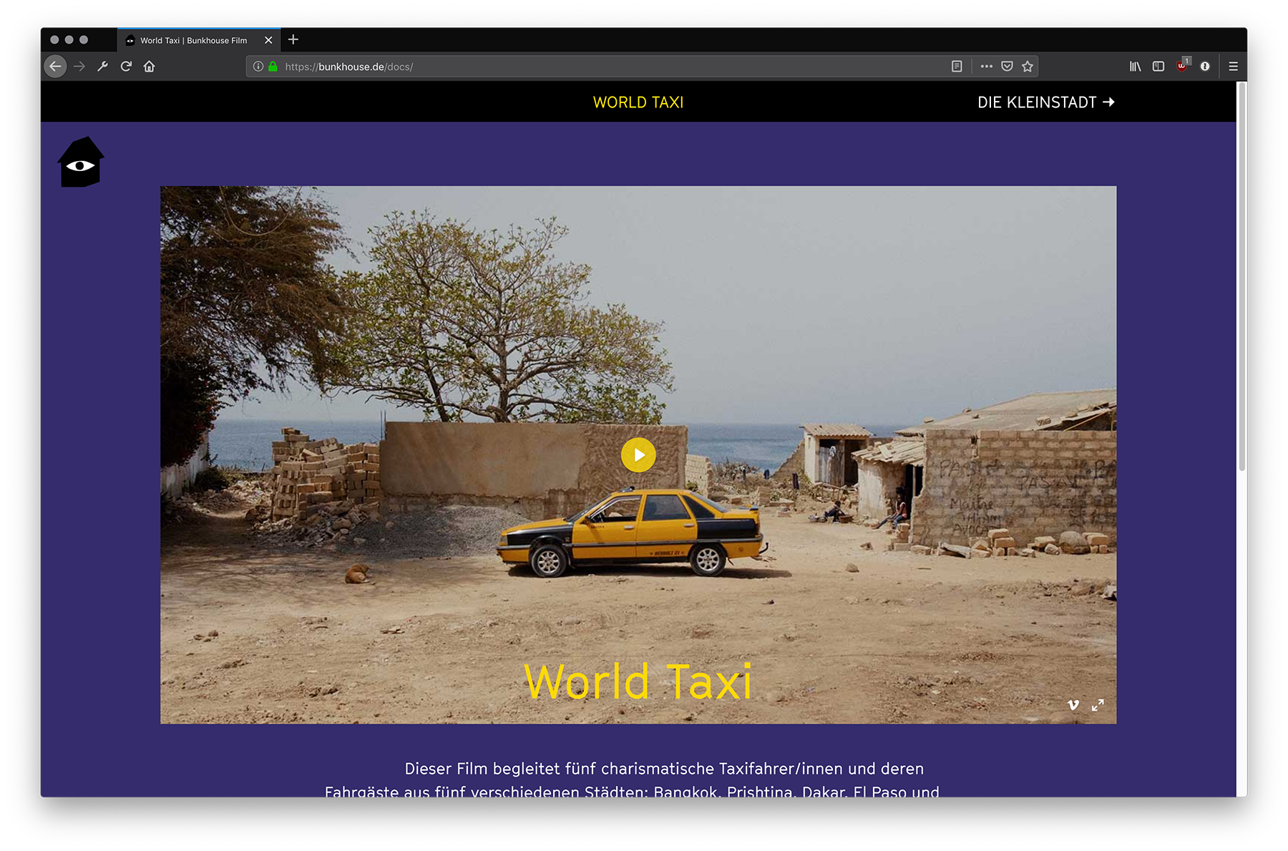This screenshot has width=1288, height=851.
Task: Open the page actions three-dot menu
Action: click(986, 67)
